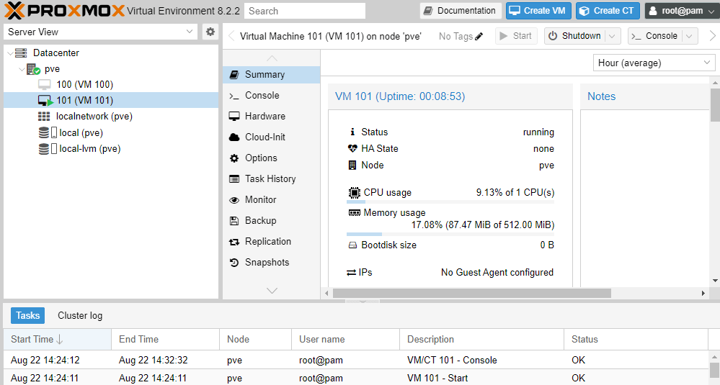Click the End Time column header

165,339
